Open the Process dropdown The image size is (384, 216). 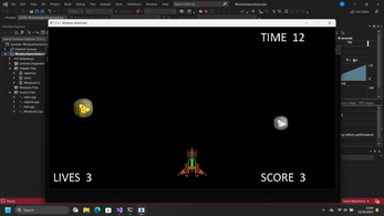[x=42, y=18]
